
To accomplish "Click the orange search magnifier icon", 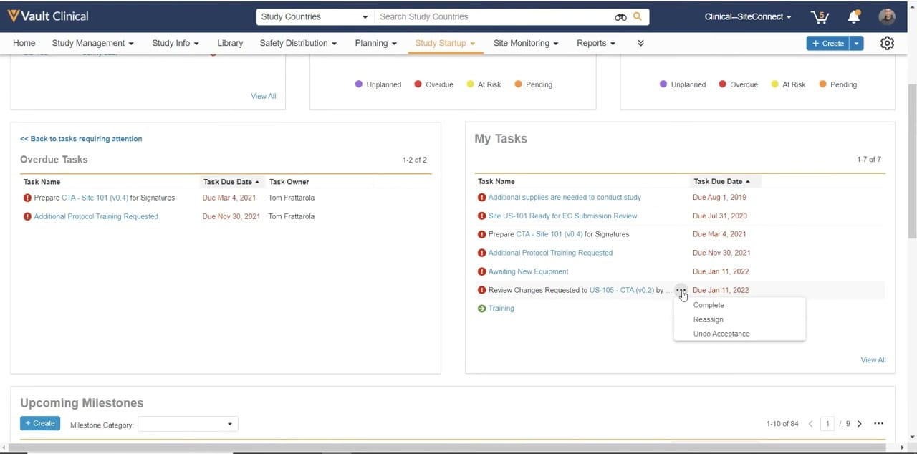I will pos(638,16).
